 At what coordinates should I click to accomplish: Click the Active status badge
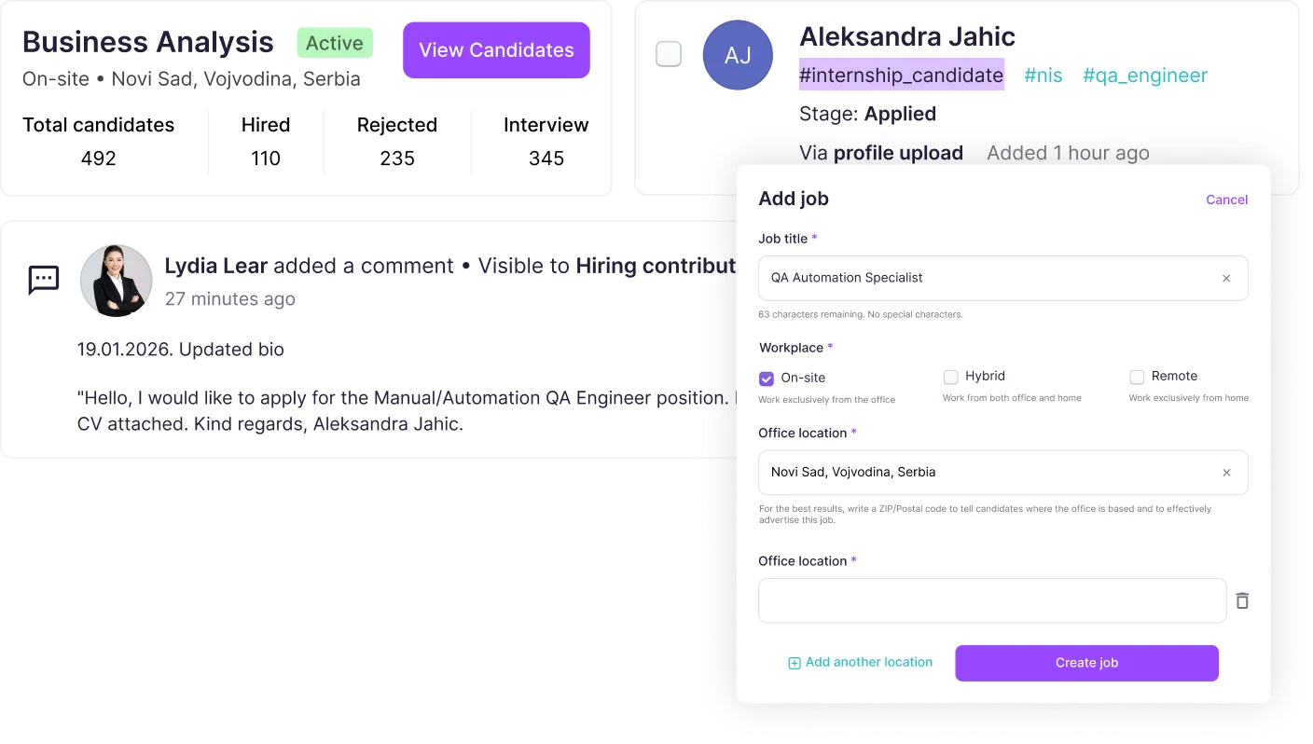coord(335,43)
